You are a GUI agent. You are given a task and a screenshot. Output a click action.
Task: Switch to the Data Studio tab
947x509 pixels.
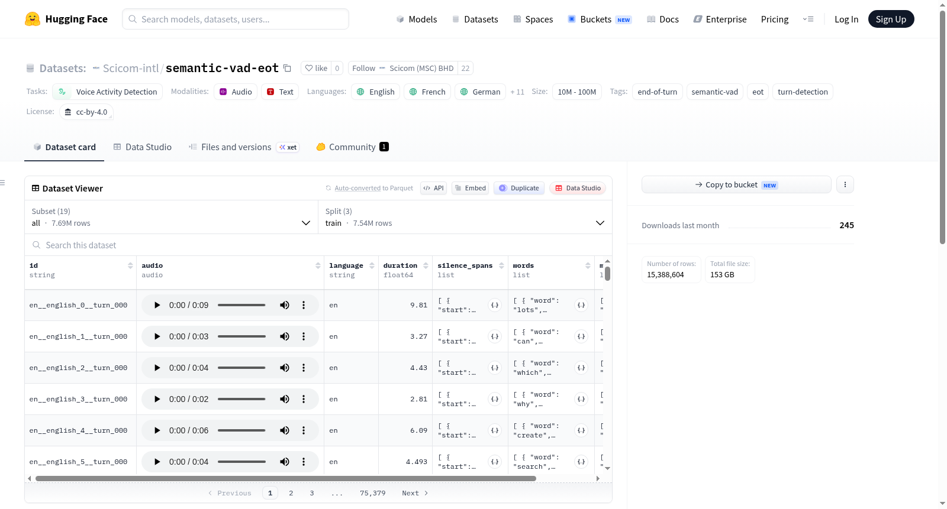coord(143,147)
